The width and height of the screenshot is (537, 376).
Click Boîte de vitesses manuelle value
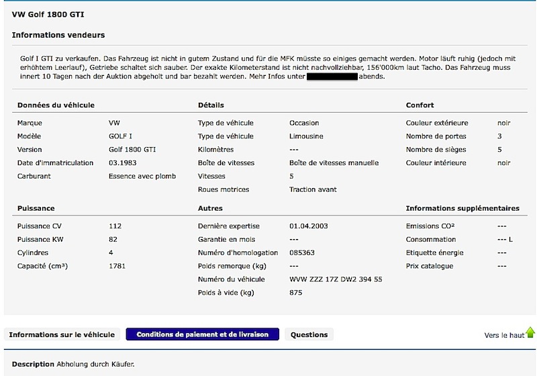(334, 163)
